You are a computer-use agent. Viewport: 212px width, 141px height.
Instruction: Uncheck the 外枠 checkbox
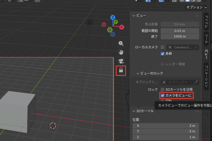(163, 54)
